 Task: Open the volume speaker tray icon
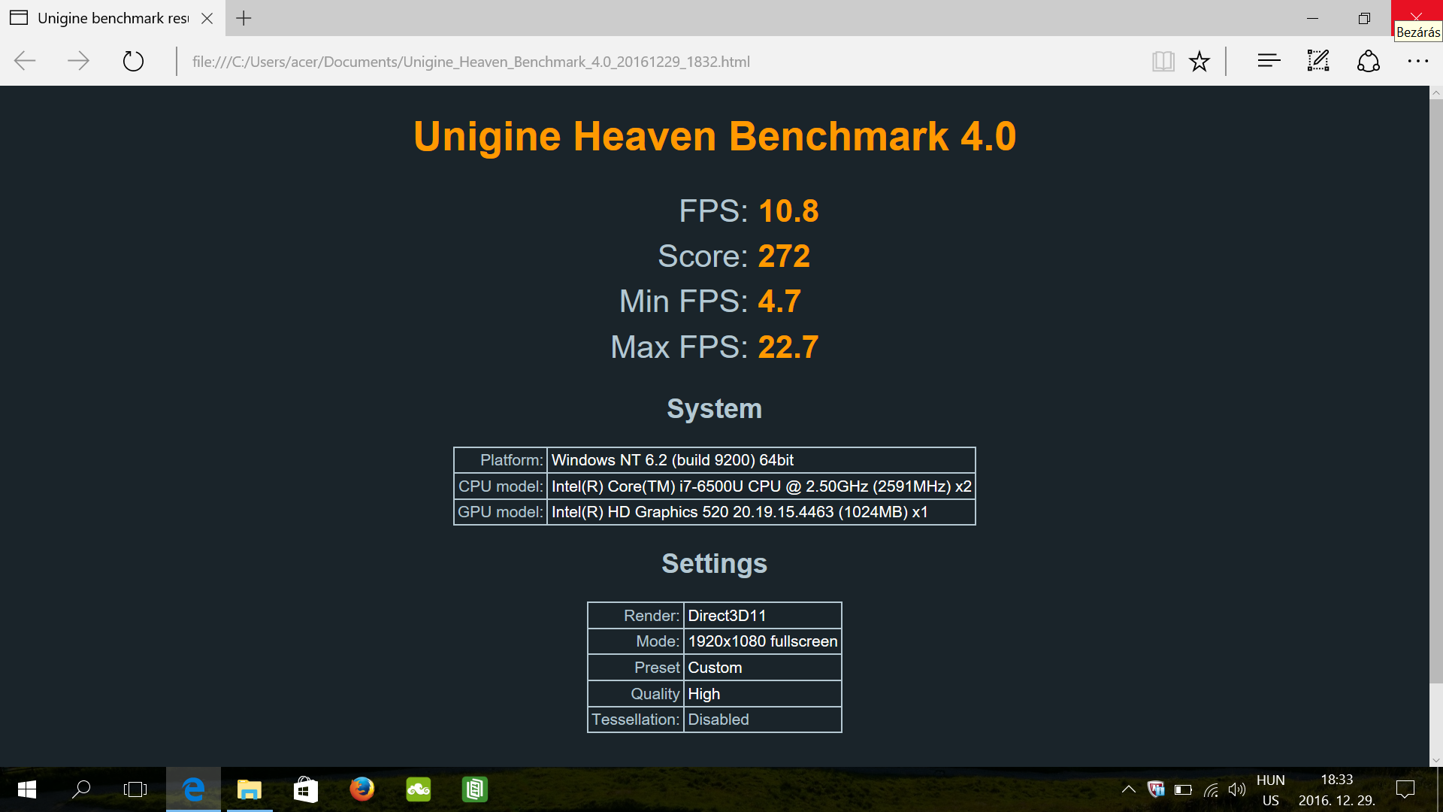(x=1237, y=789)
